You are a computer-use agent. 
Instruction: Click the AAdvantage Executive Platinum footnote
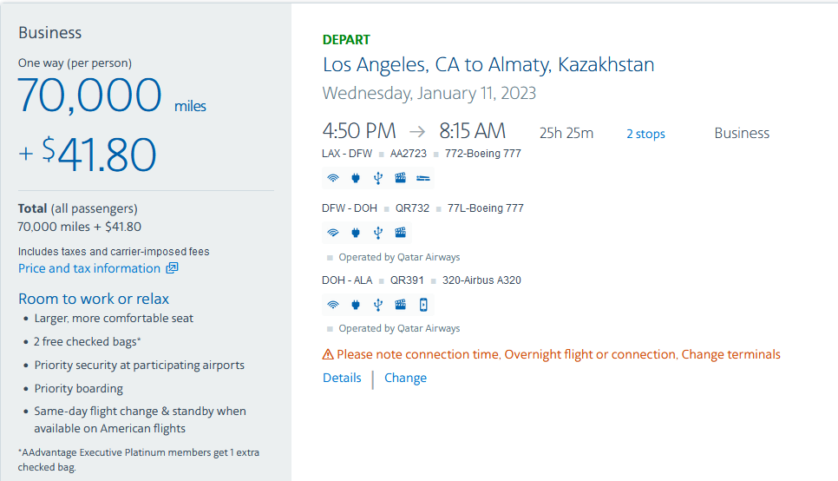[x=139, y=459]
